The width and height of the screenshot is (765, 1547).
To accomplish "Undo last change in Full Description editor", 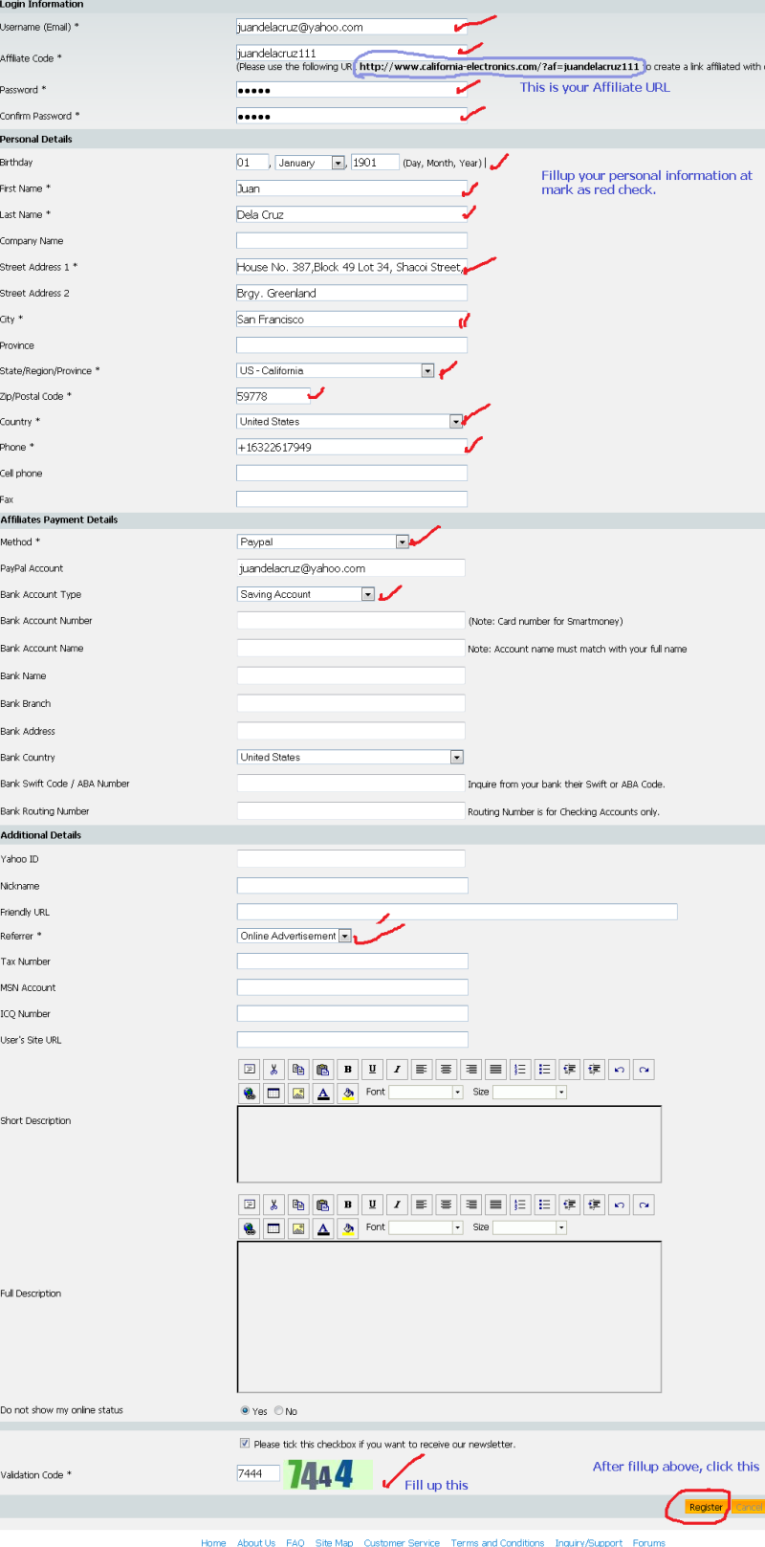I will [619, 1204].
